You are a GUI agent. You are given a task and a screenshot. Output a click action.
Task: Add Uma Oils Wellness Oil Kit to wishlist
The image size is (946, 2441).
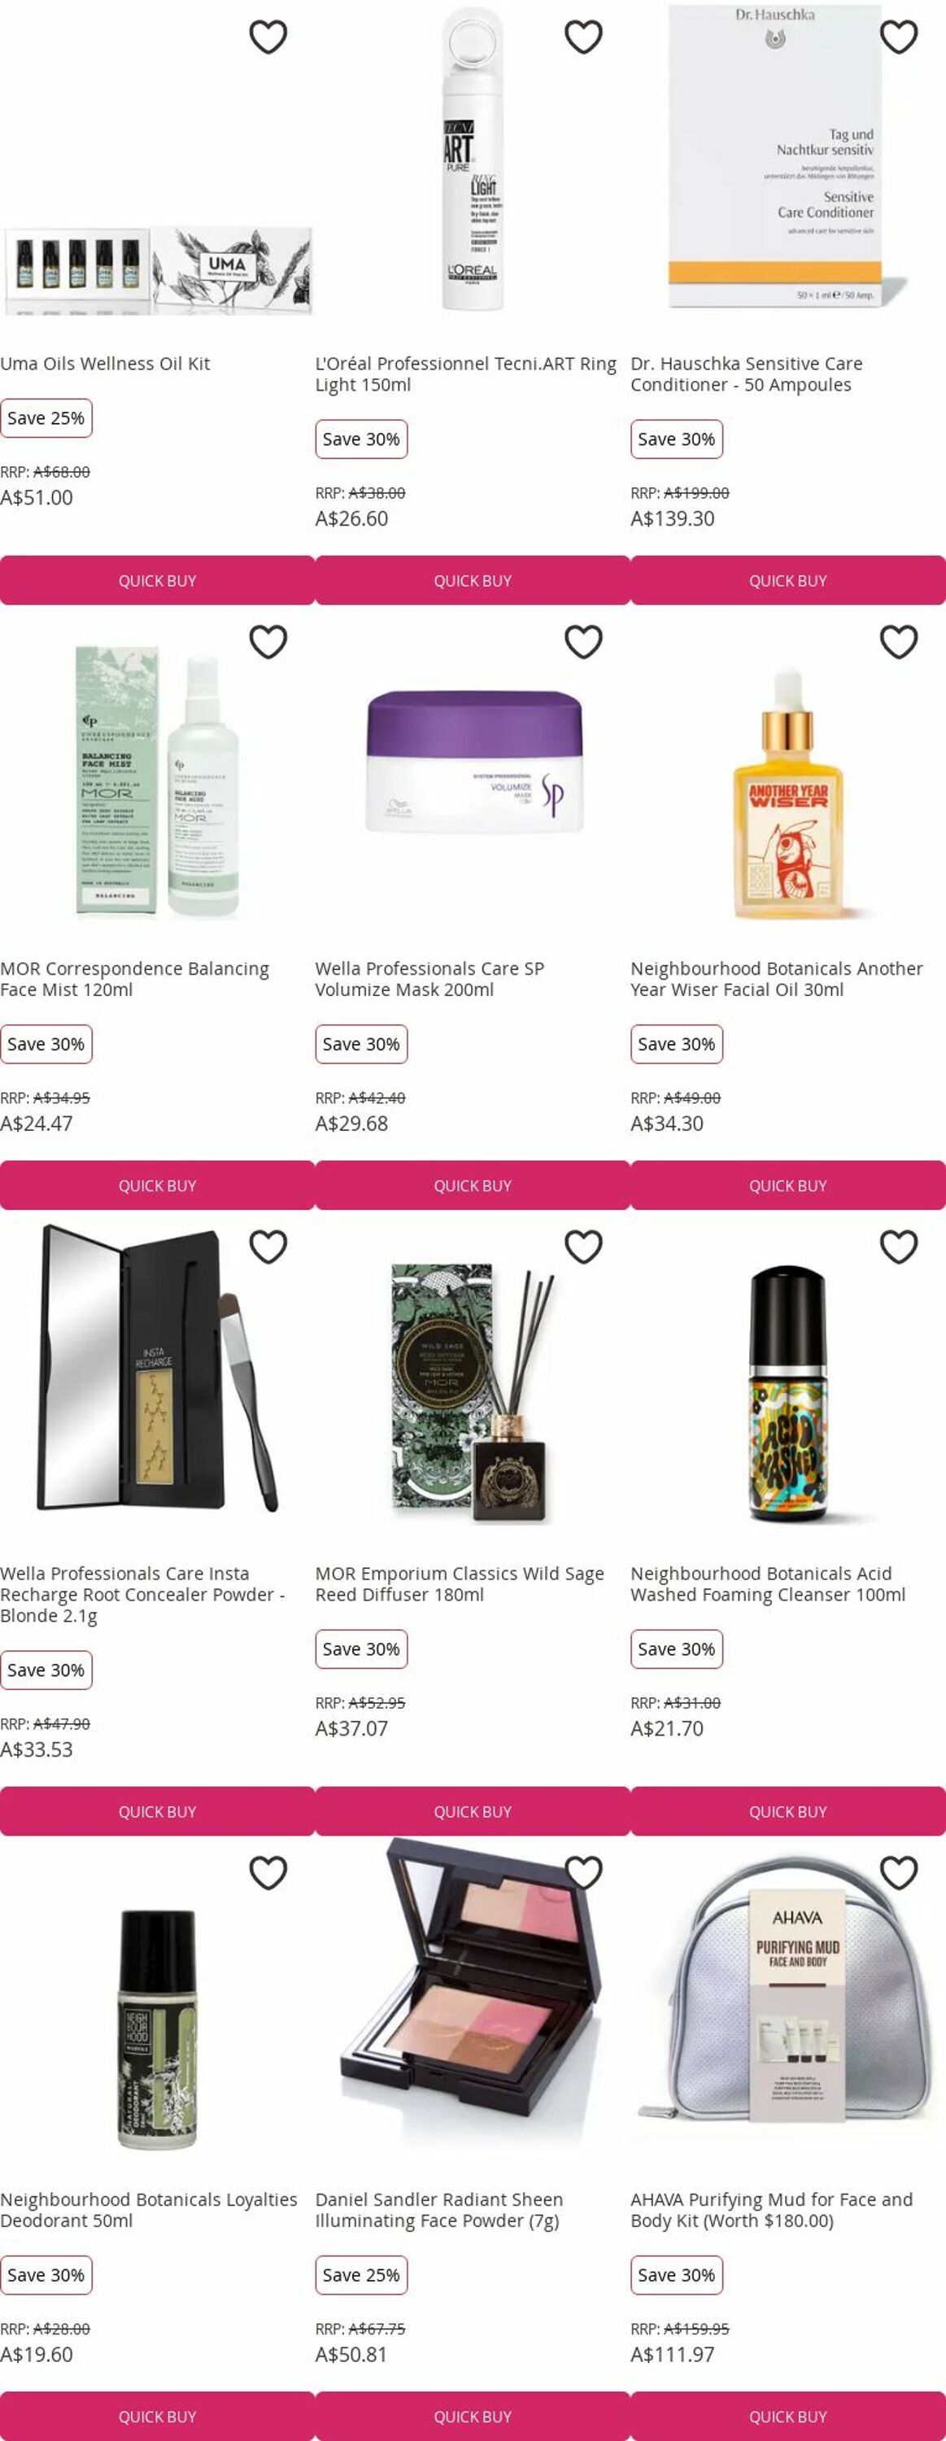coord(268,37)
